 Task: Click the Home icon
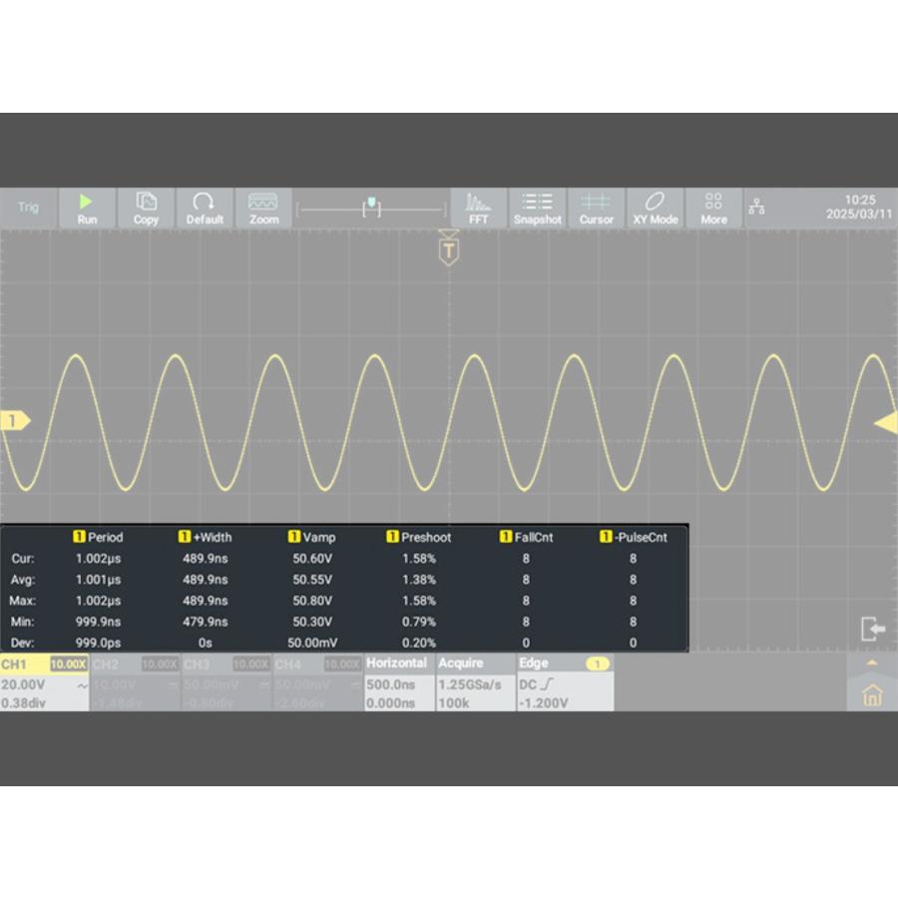click(x=872, y=695)
